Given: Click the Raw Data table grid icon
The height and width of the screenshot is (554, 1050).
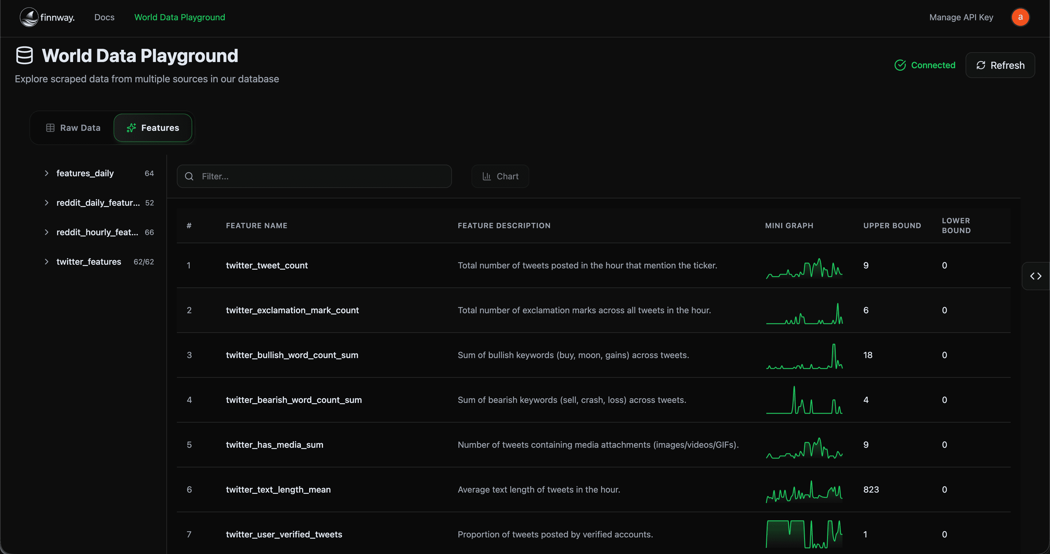Looking at the screenshot, I should click(50, 127).
